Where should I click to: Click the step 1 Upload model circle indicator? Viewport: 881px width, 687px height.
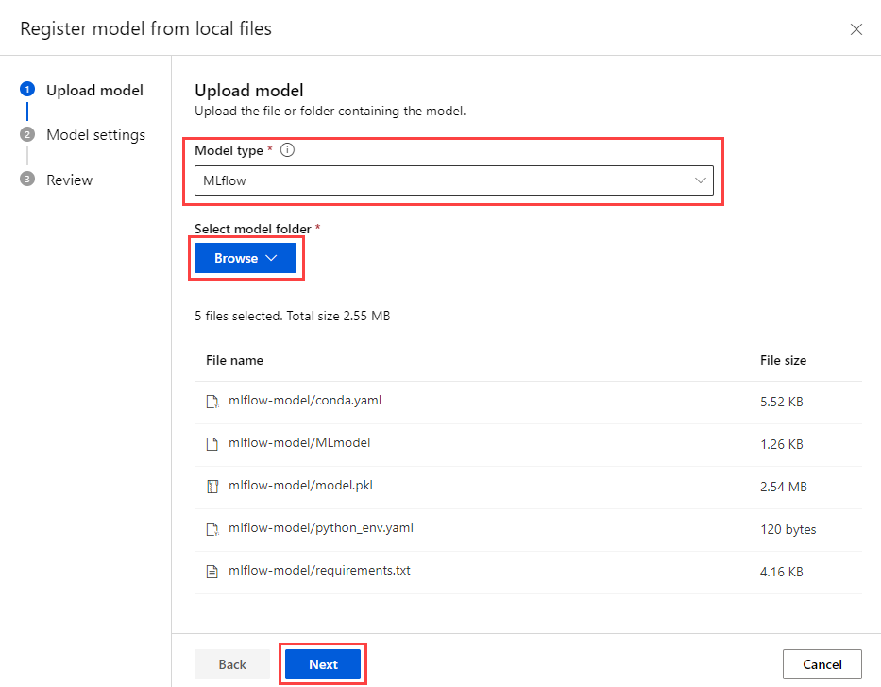click(25, 90)
